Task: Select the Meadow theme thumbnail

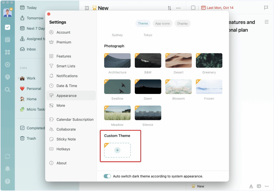Action: point(117,113)
